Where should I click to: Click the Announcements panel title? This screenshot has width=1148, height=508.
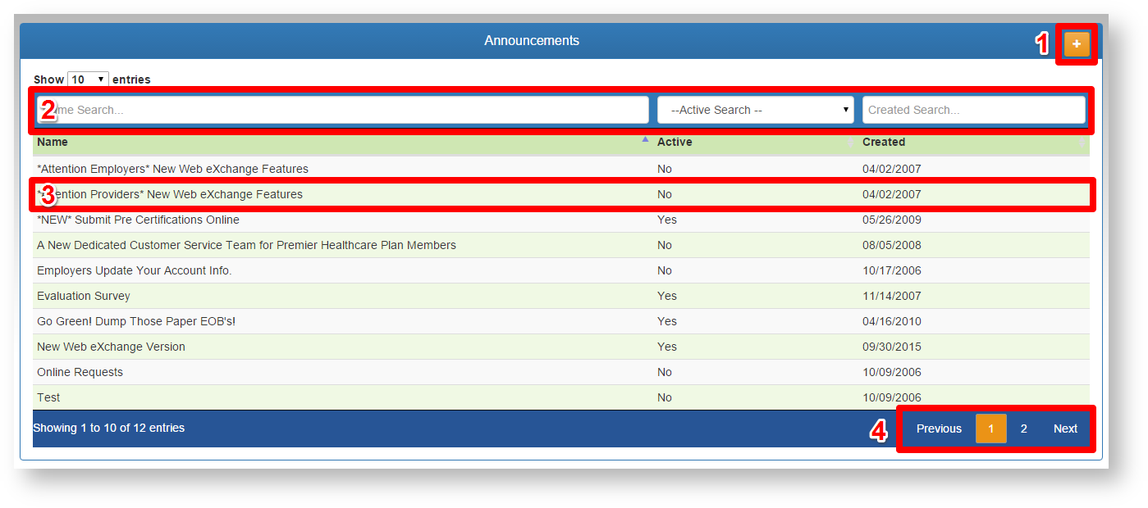coord(532,40)
